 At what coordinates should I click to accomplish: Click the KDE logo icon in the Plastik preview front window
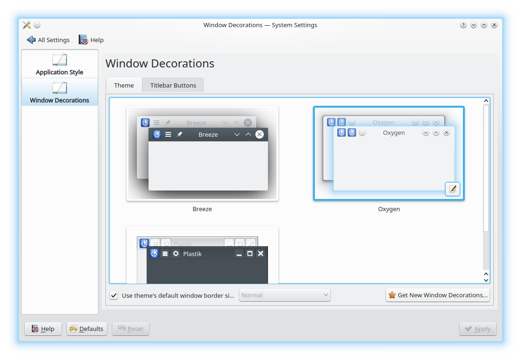pos(154,253)
